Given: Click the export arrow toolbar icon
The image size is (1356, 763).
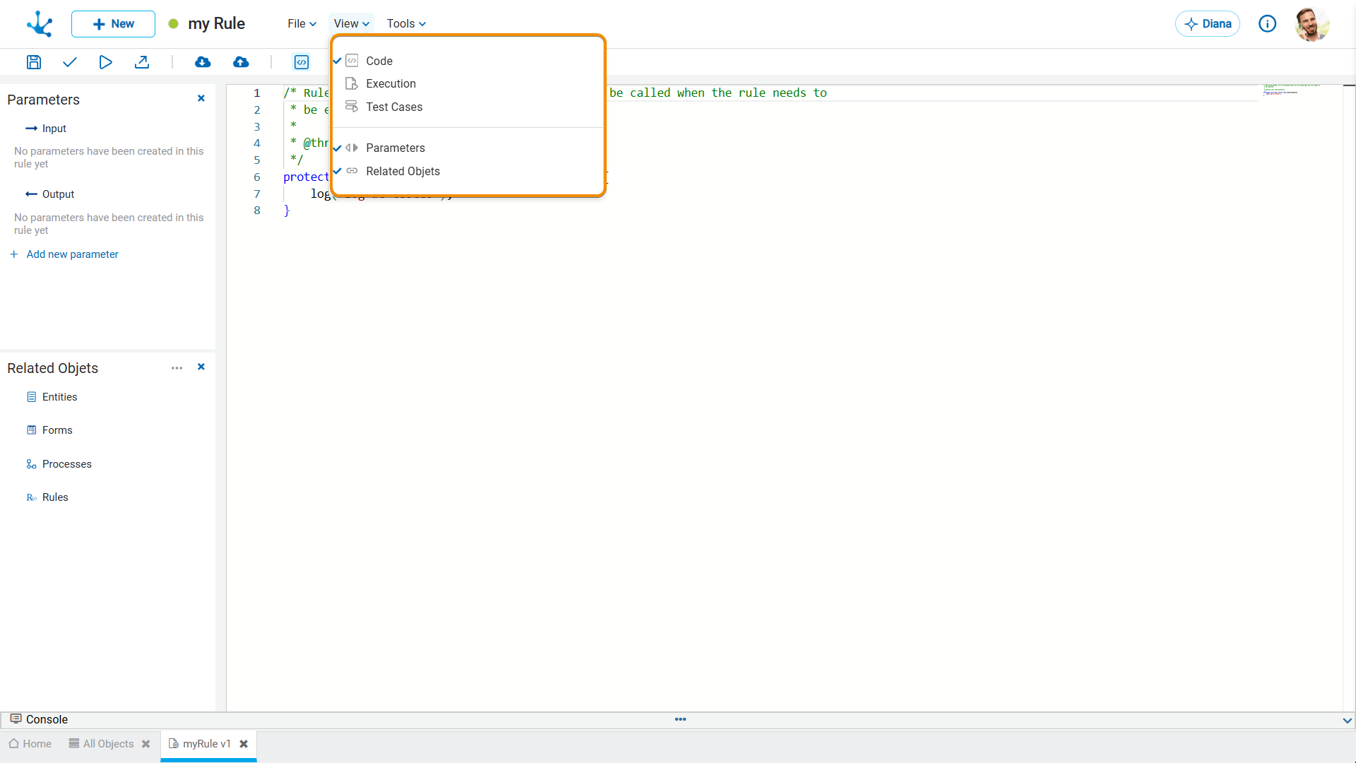Looking at the screenshot, I should tap(142, 62).
